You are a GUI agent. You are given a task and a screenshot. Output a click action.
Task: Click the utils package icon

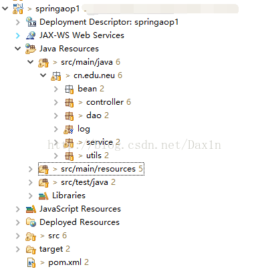[69, 156]
